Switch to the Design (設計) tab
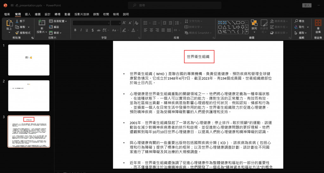324x173 pixels. click(x=47, y=14)
